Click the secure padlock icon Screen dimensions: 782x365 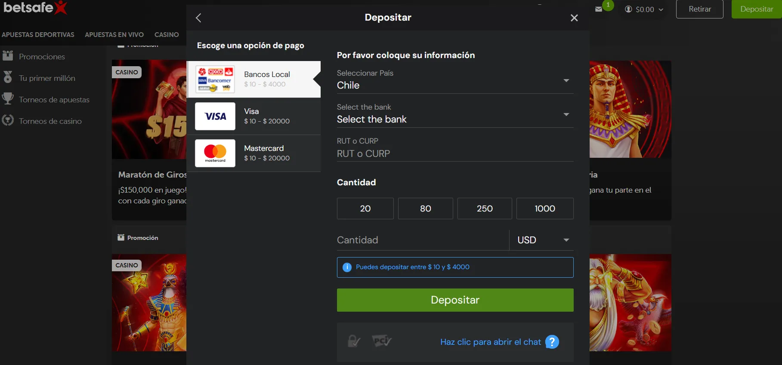354,341
